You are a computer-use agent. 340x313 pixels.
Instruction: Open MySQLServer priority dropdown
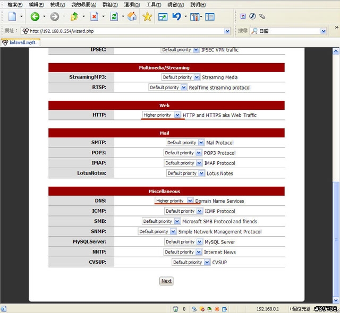(x=183, y=241)
